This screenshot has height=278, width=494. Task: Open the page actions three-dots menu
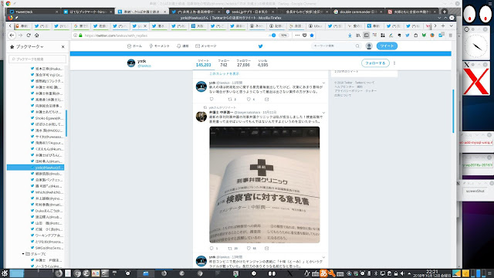coord(297,36)
